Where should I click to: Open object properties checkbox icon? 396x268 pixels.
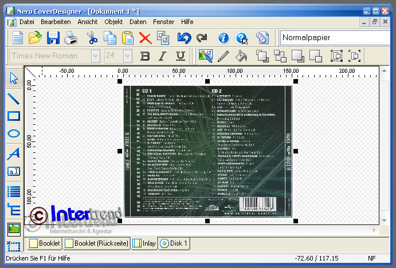pos(163,38)
